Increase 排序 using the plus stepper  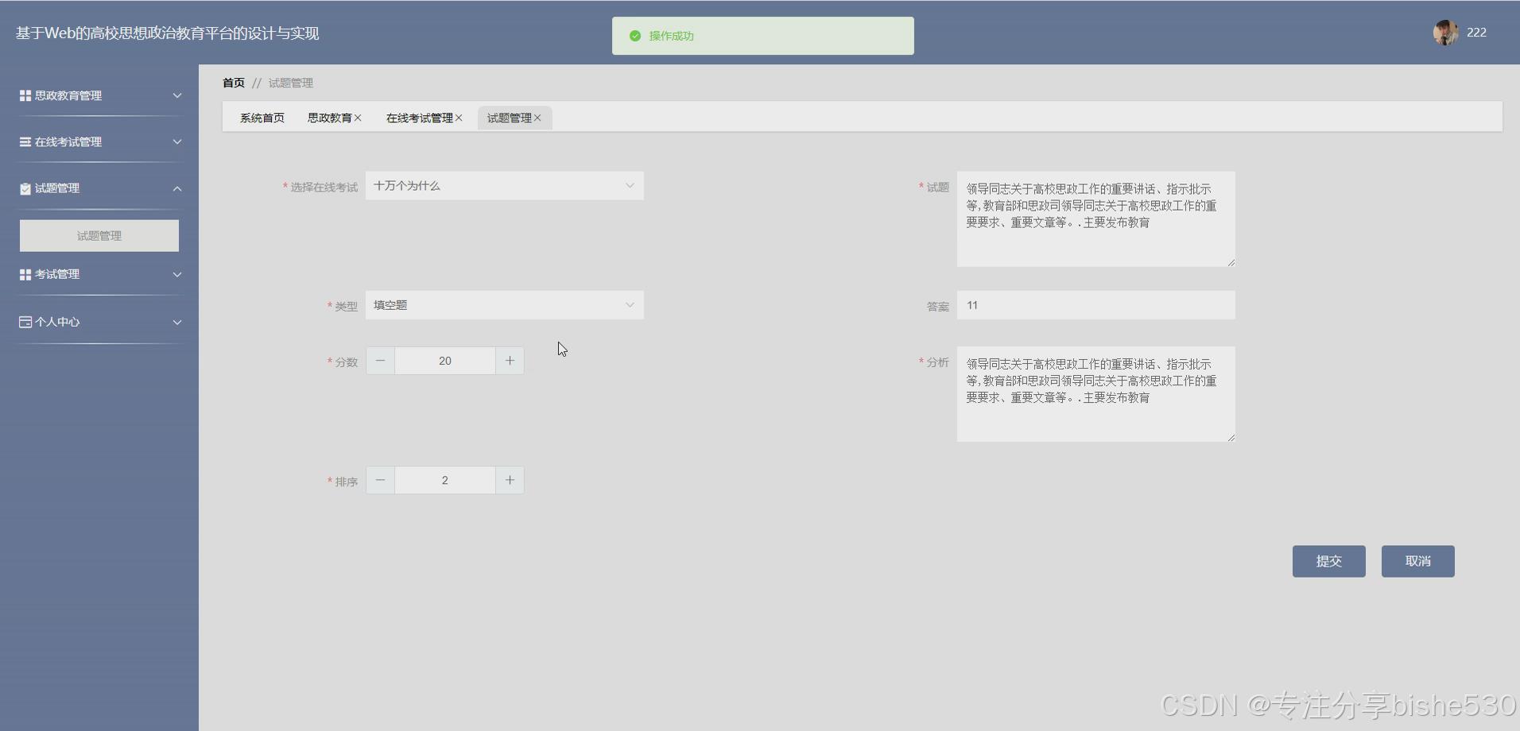(x=510, y=479)
